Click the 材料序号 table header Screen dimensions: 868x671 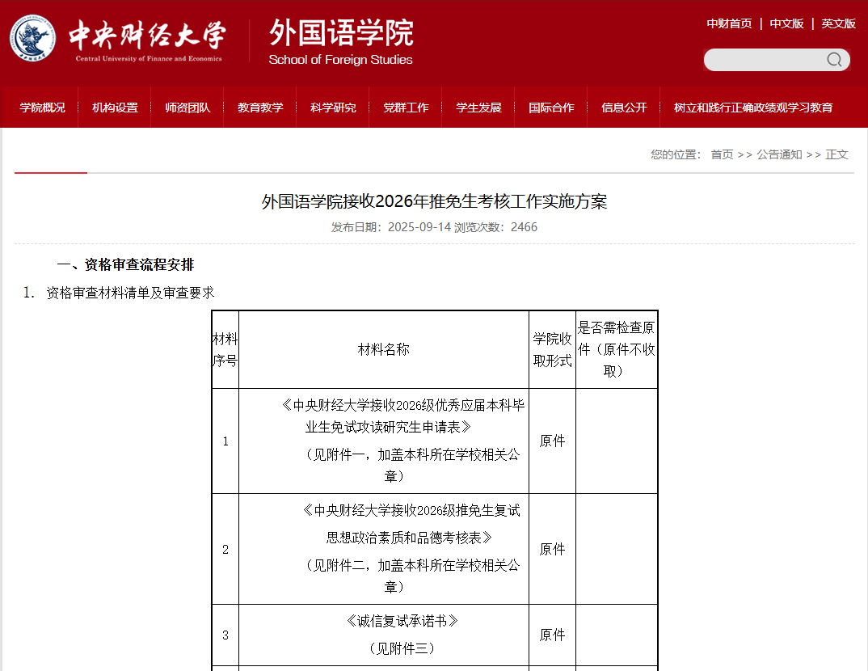click(x=225, y=349)
